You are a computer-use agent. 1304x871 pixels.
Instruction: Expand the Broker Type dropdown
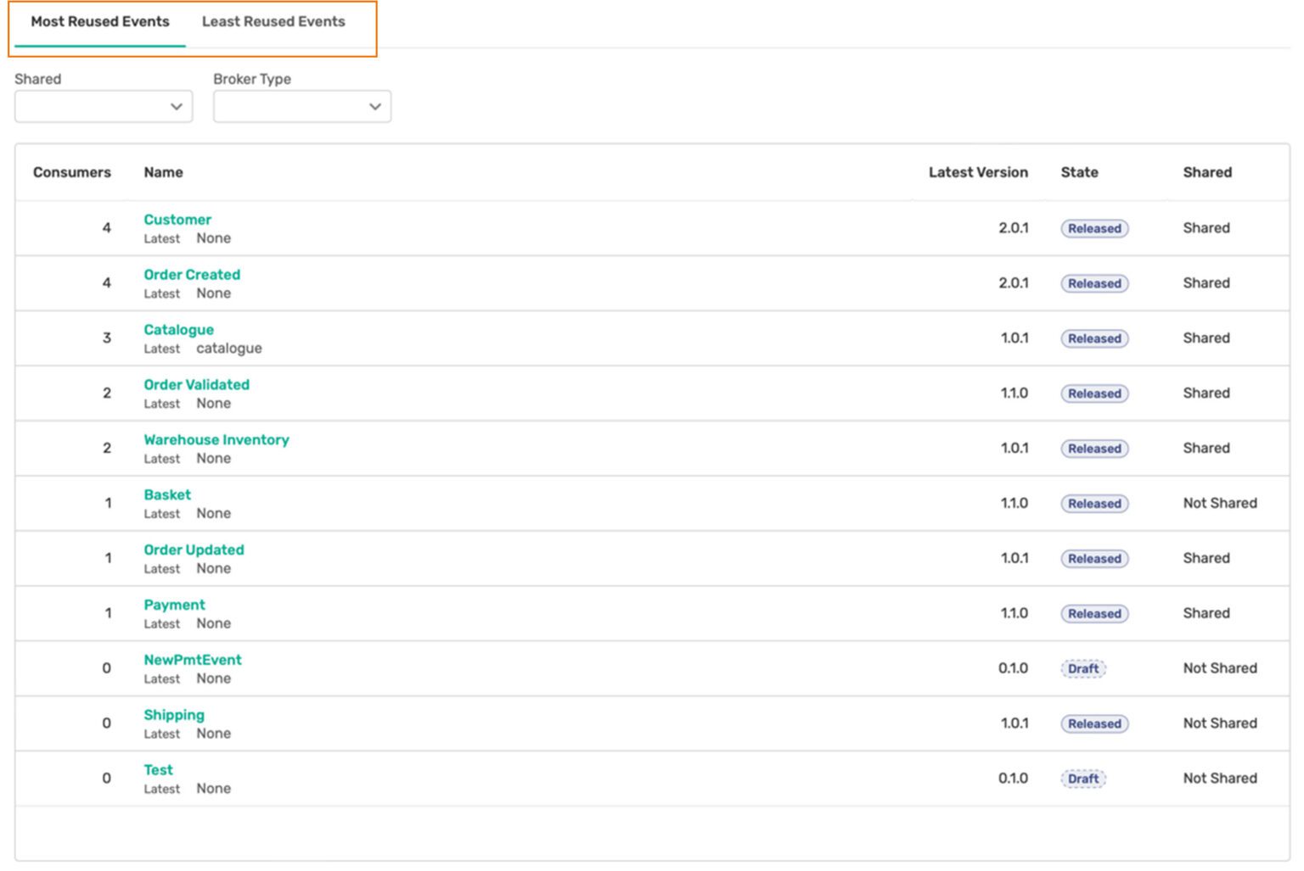click(x=302, y=107)
